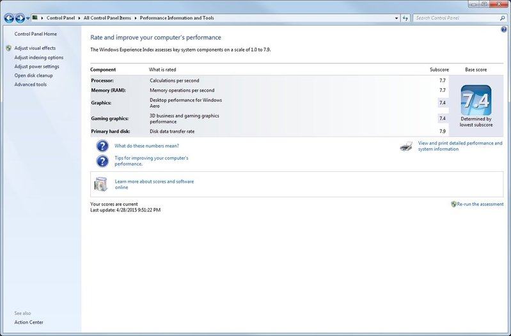Click the Primary hard disk row label
511x336 pixels.
(x=111, y=131)
